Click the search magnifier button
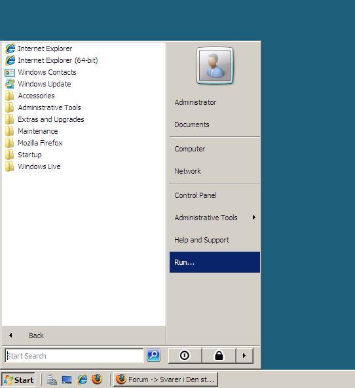The height and width of the screenshot is (388, 355). tap(153, 355)
